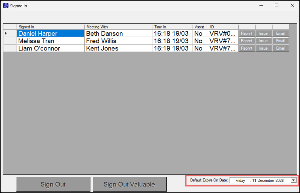Sort by Time In column header
Image resolution: width=300 pixels, height=193 pixels.
(172, 27)
